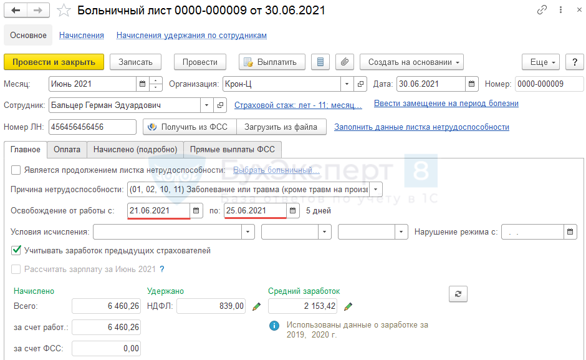Add document to favorites with the star
The height and width of the screenshot is (360, 586).
tap(64, 11)
